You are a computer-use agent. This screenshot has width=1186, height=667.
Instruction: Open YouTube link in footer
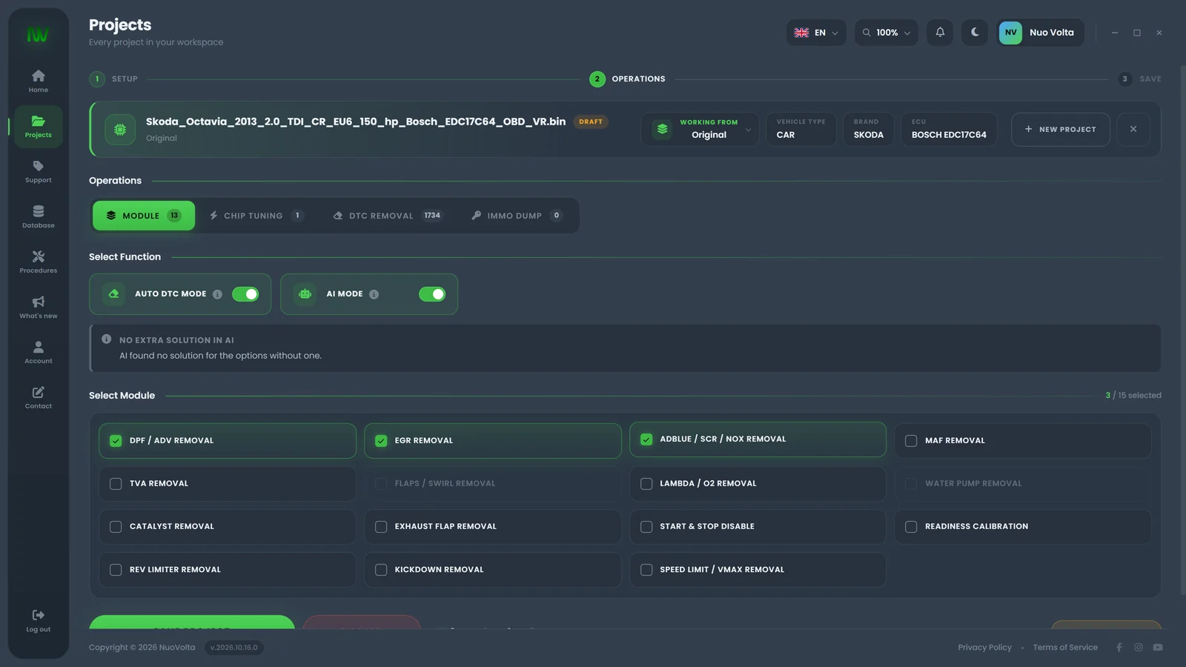1158,648
